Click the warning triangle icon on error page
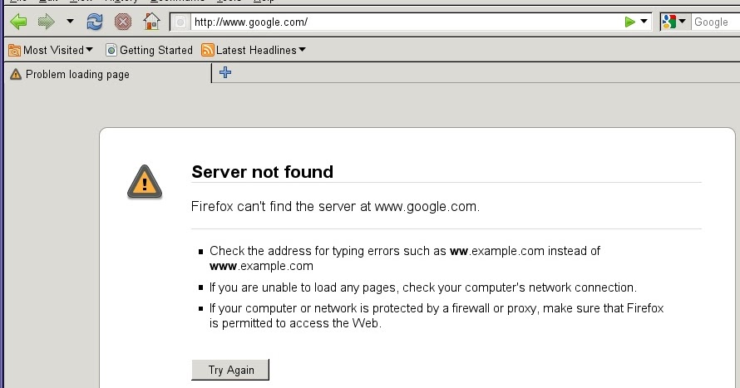The height and width of the screenshot is (388, 740). (x=145, y=181)
